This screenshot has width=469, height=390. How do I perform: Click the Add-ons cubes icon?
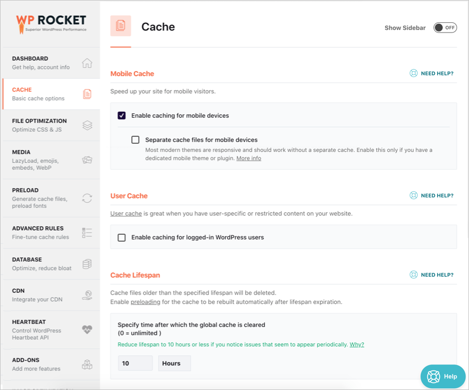tap(87, 365)
